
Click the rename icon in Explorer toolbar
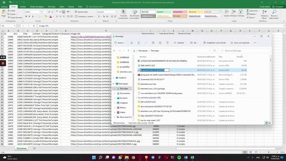[153, 43]
